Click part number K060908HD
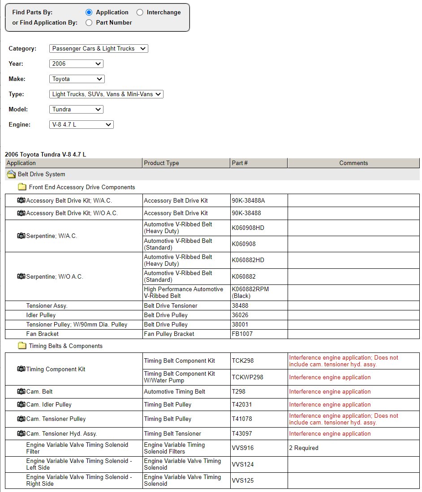Viewport: 422px width, 492px height. (x=248, y=228)
